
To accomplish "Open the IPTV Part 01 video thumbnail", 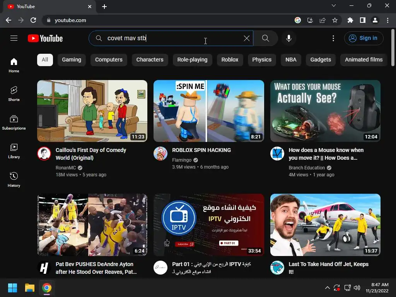I will (208, 225).
